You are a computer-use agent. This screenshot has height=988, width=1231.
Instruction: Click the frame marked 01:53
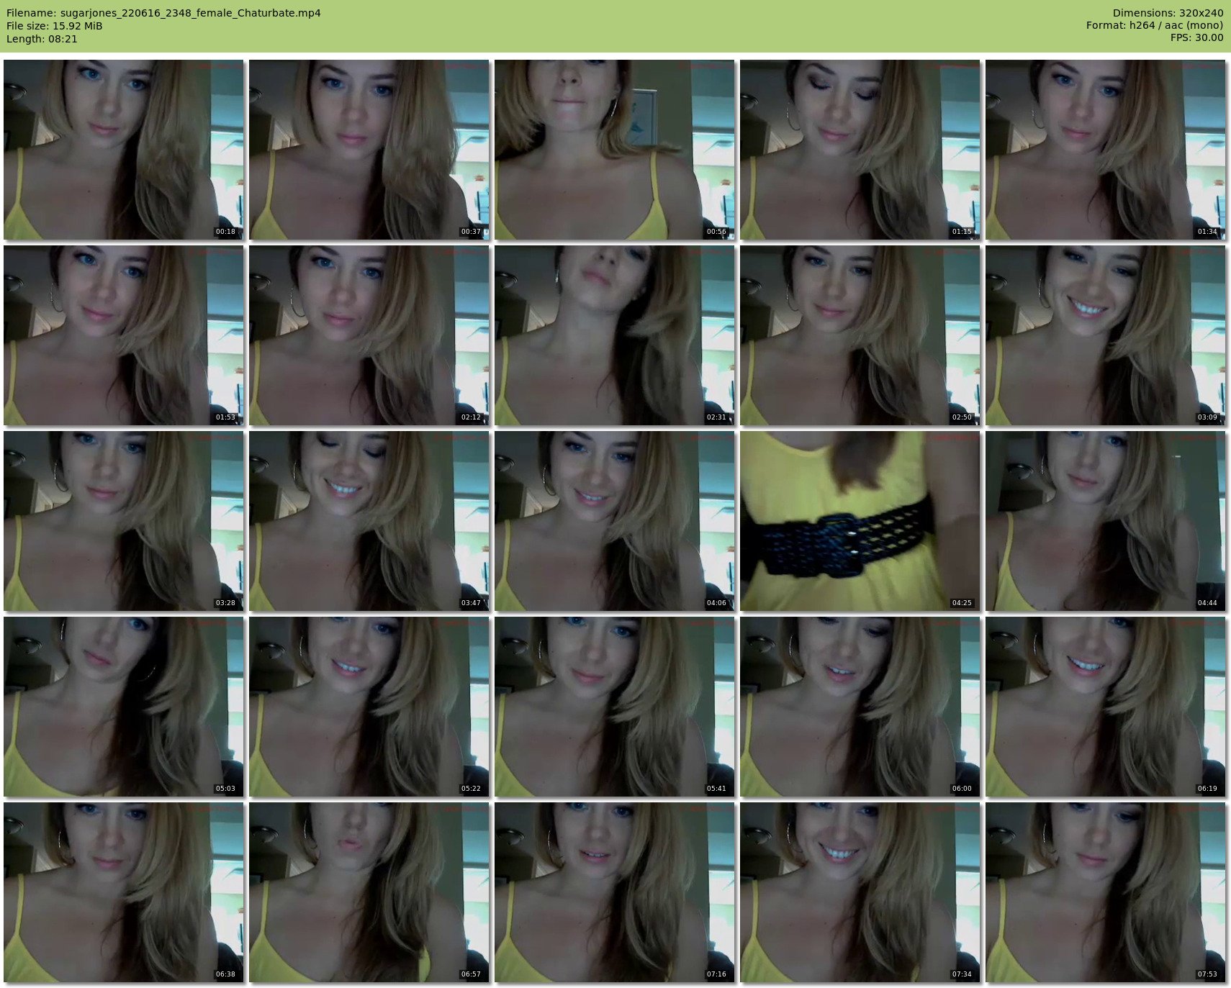pyautogui.click(x=124, y=335)
